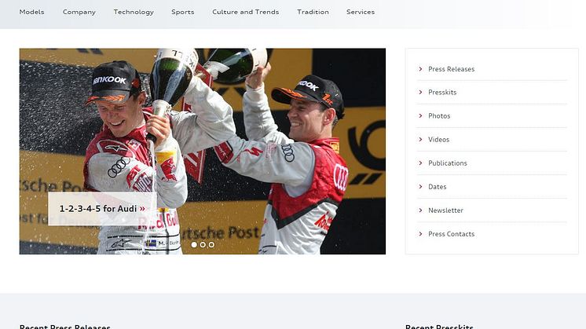Open the Sports menu
The width and height of the screenshot is (586, 329).
click(x=183, y=12)
